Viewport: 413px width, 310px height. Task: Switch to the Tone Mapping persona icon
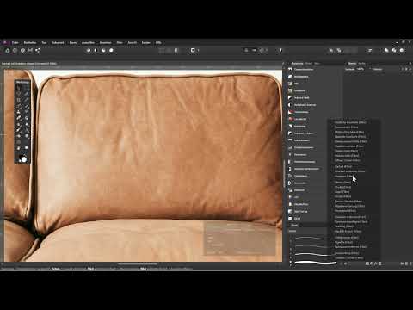click(30, 51)
